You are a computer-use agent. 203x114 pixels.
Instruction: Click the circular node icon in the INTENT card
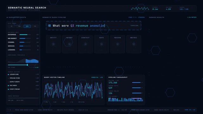click(x=69, y=44)
